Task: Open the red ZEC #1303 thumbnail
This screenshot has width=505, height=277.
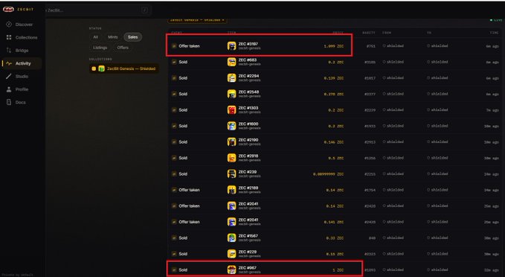Action: tap(231, 110)
